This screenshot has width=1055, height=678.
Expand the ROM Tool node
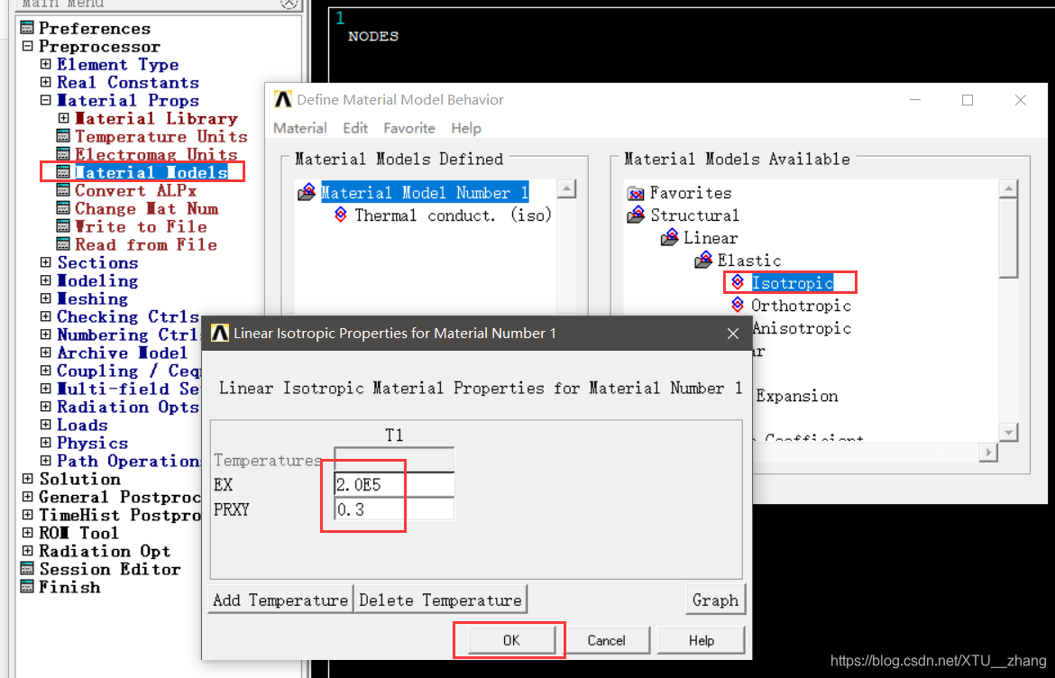point(28,534)
